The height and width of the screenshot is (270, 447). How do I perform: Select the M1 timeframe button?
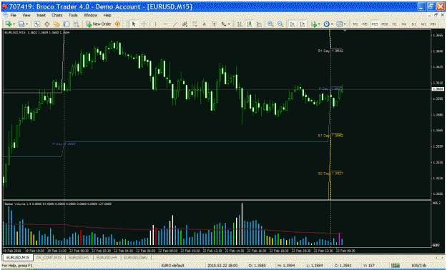[355, 24]
